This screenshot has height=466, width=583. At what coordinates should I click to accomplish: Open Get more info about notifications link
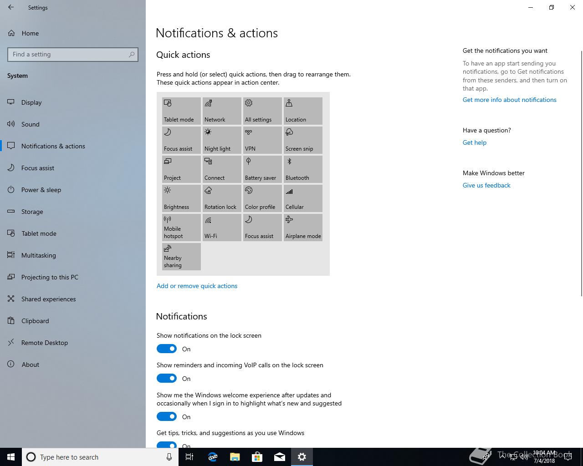(x=509, y=100)
